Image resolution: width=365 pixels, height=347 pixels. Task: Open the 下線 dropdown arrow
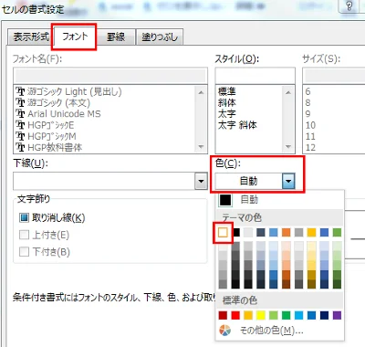(201, 181)
